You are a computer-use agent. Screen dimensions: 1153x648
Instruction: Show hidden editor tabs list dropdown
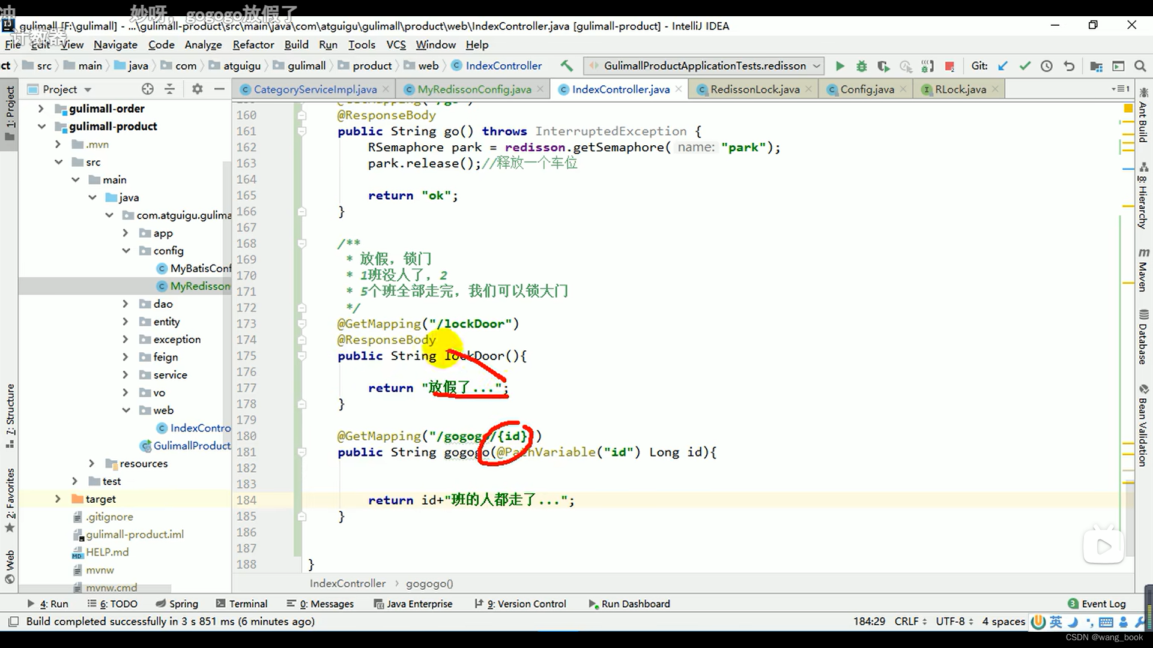point(1121,89)
